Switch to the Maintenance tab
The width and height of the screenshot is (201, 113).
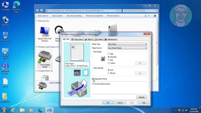[x=111, y=40]
